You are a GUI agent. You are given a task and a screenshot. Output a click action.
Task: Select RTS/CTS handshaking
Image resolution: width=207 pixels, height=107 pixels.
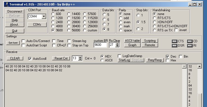pos(155,18)
